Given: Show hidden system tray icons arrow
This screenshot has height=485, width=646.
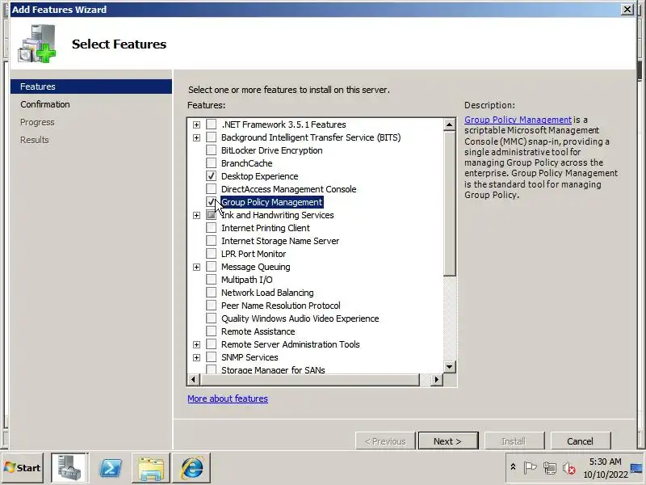Looking at the screenshot, I should pos(513,467).
